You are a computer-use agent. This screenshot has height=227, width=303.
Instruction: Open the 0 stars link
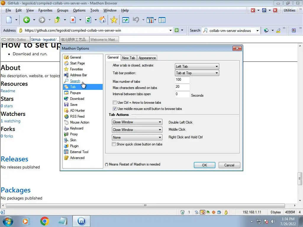tap(7, 106)
